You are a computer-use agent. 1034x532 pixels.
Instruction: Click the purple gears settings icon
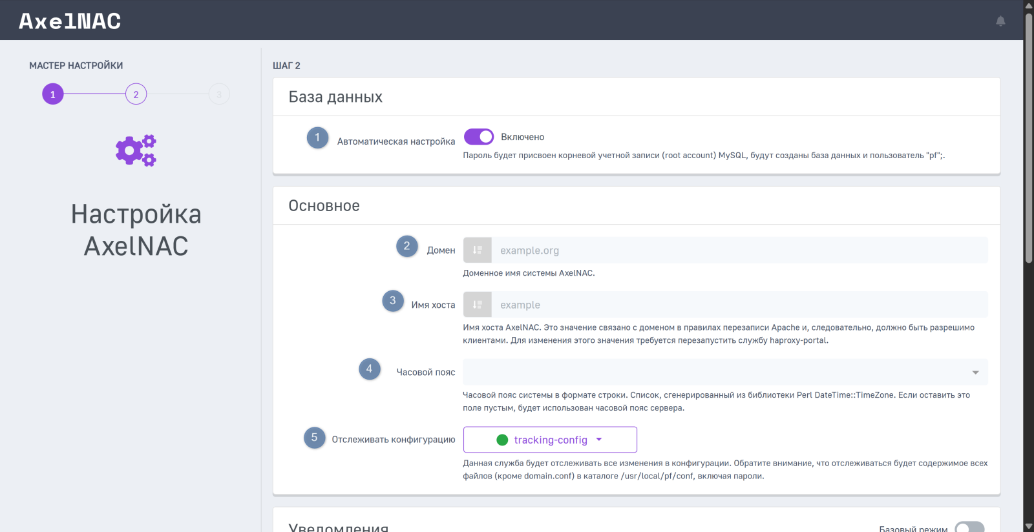tap(136, 151)
